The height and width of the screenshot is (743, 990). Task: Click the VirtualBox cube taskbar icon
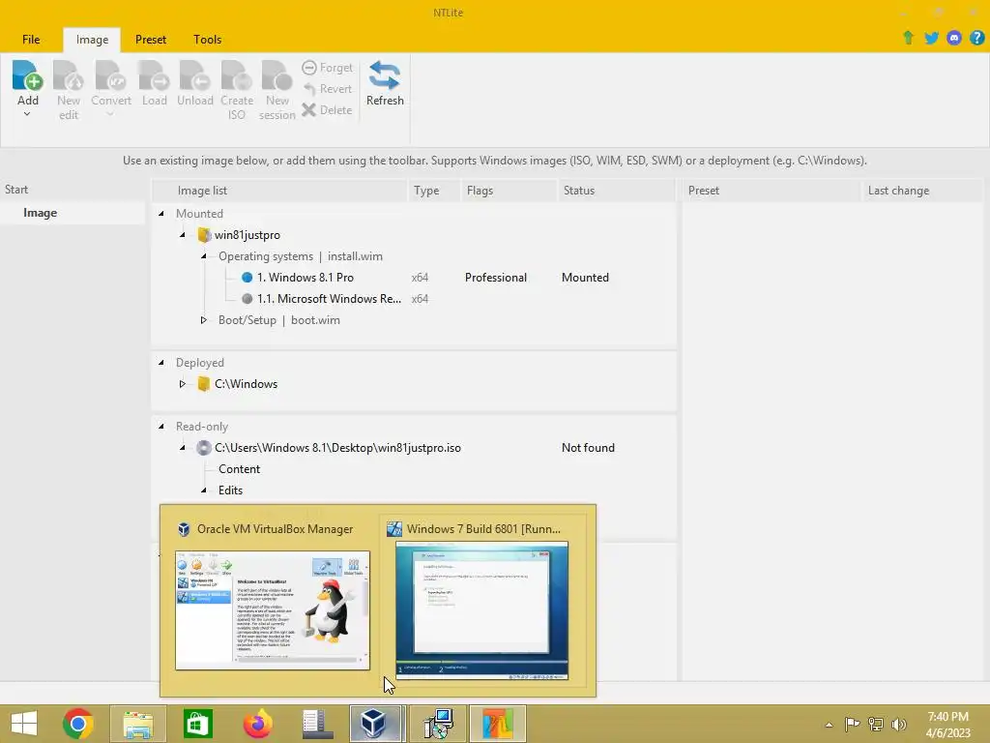376,724
